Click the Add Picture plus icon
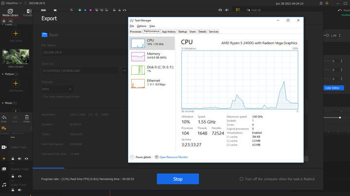The height and width of the screenshot is (196, 350). (x=16, y=83)
